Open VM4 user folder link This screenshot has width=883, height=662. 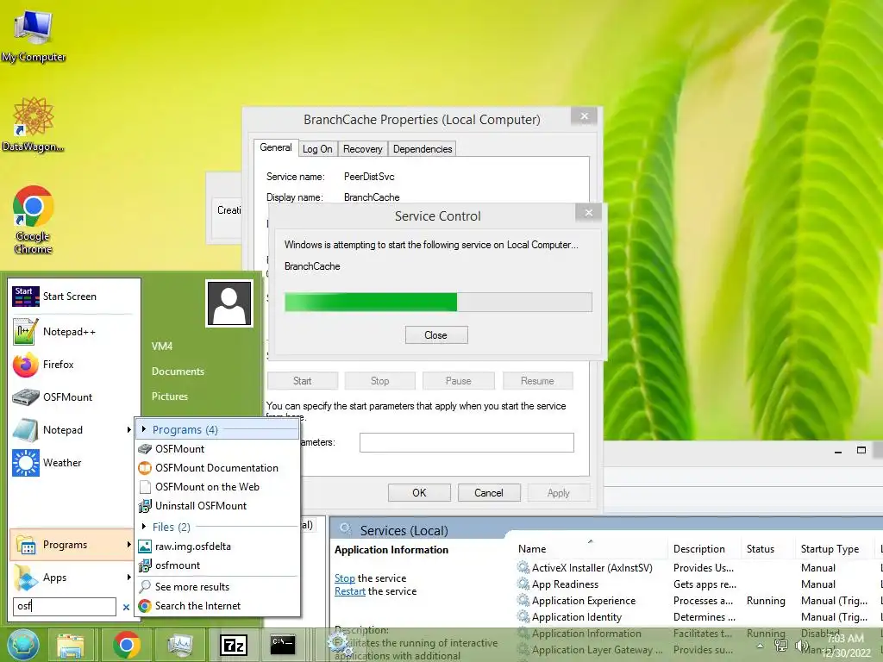(x=162, y=346)
